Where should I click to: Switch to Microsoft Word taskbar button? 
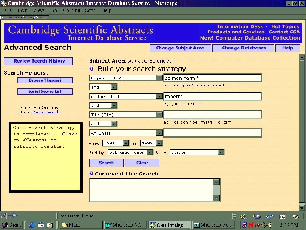pos(125,225)
